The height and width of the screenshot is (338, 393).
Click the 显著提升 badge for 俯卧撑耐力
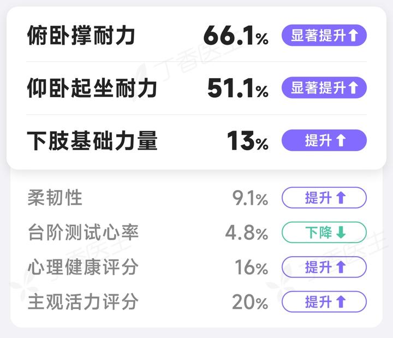(324, 35)
